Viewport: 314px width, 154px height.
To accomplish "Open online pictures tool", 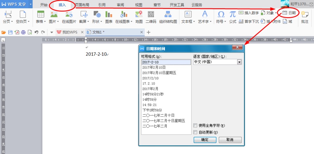I will pyautogui.click(x=69, y=14).
